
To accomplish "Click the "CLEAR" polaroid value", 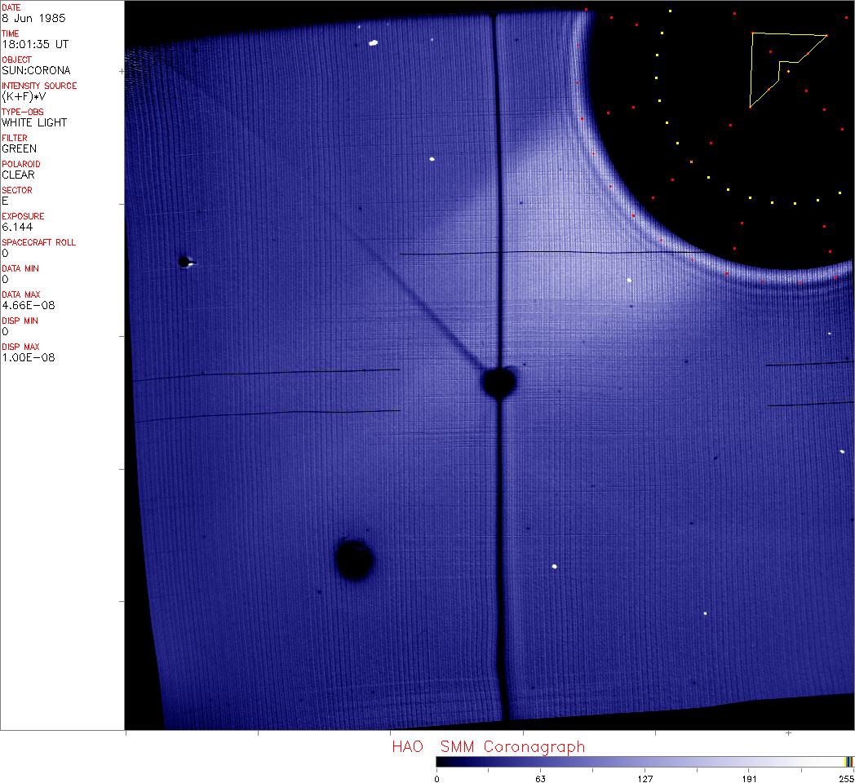I will pyautogui.click(x=19, y=175).
